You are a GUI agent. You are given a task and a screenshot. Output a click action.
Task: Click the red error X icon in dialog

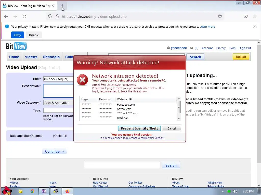[82, 80]
